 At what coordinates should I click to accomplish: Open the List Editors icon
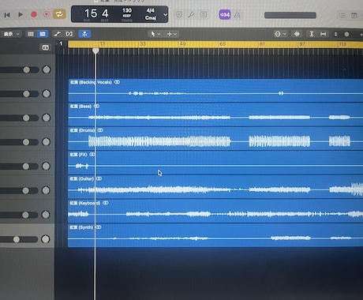342,15
